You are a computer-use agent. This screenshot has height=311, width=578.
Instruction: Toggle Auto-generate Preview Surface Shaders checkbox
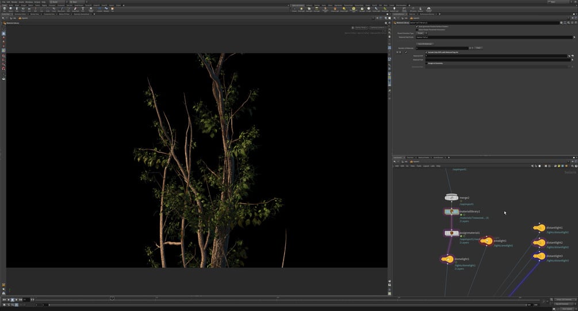(417, 26)
